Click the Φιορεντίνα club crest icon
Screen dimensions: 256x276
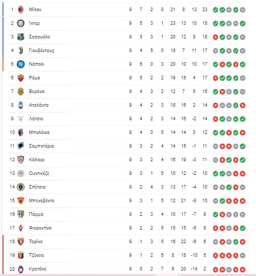(21, 228)
